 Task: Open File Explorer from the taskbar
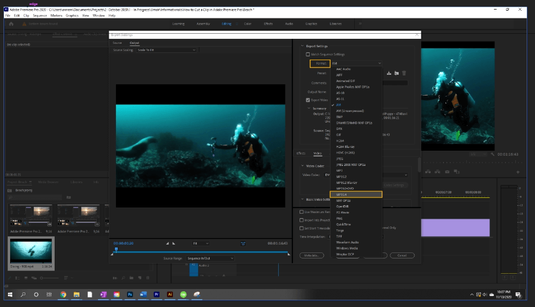click(77, 295)
